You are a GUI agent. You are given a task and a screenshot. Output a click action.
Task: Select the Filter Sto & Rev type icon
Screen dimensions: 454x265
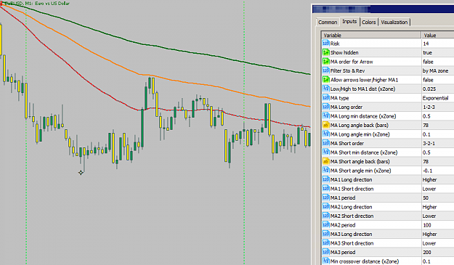click(x=325, y=70)
